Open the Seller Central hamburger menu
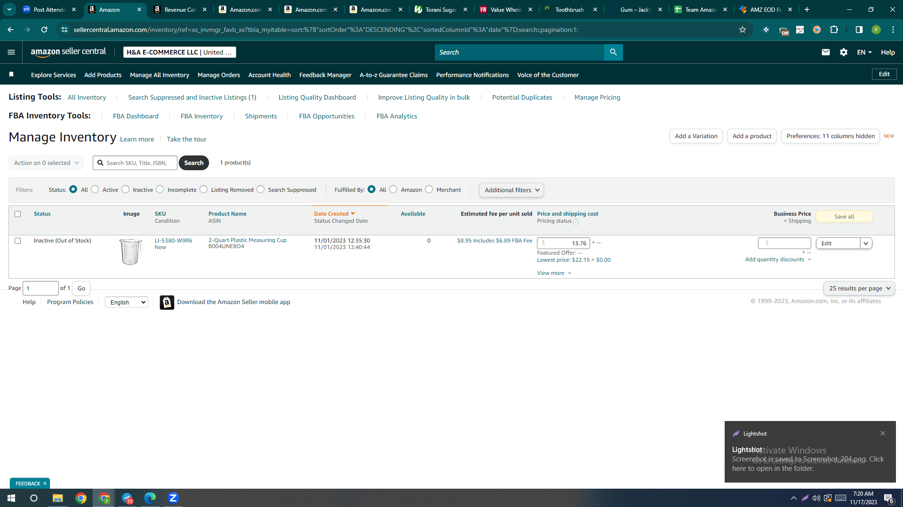The width and height of the screenshot is (903, 507). (11, 52)
